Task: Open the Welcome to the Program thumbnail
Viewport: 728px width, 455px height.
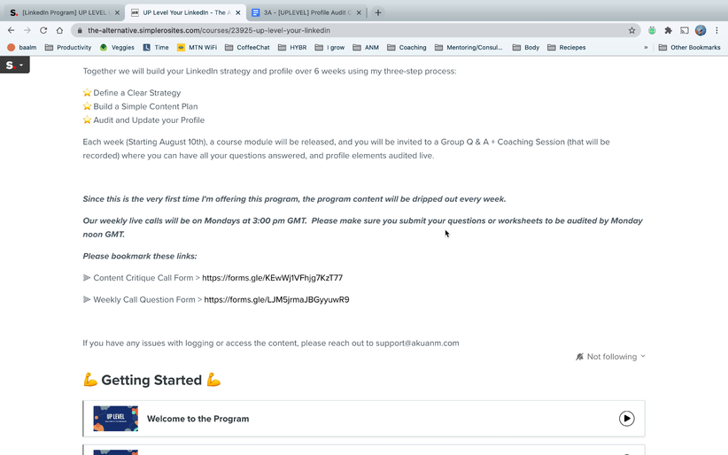Action: click(x=116, y=419)
